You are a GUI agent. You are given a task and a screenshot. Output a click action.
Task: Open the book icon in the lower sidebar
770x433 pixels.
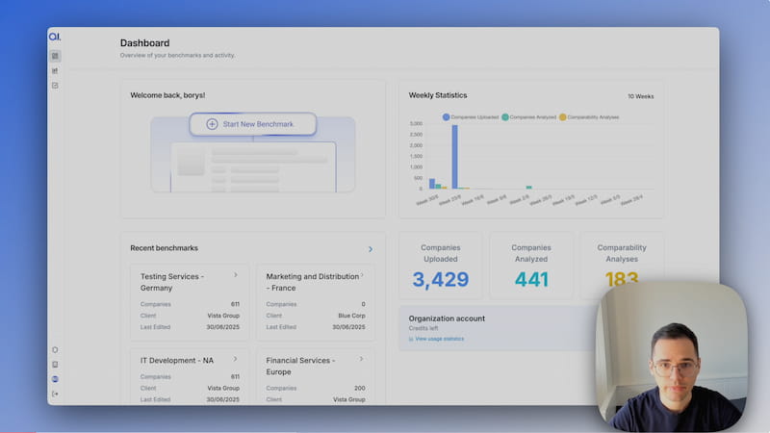[x=55, y=365]
